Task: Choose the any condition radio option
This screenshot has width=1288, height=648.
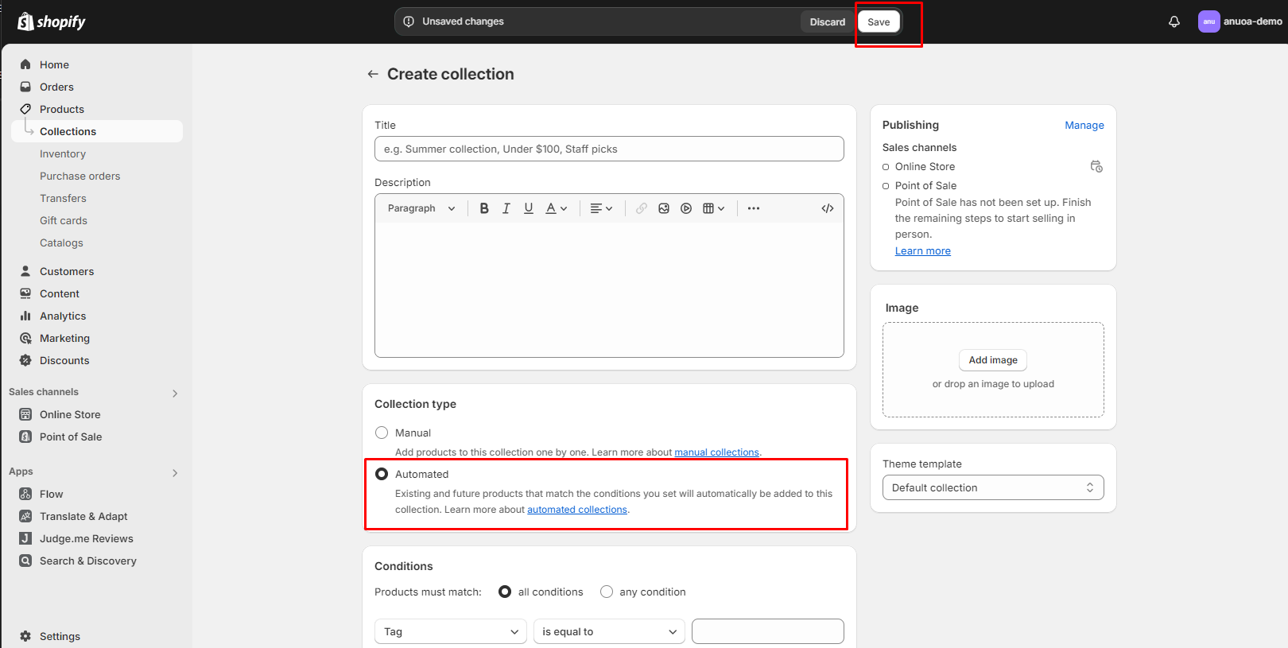Action: click(x=607, y=592)
